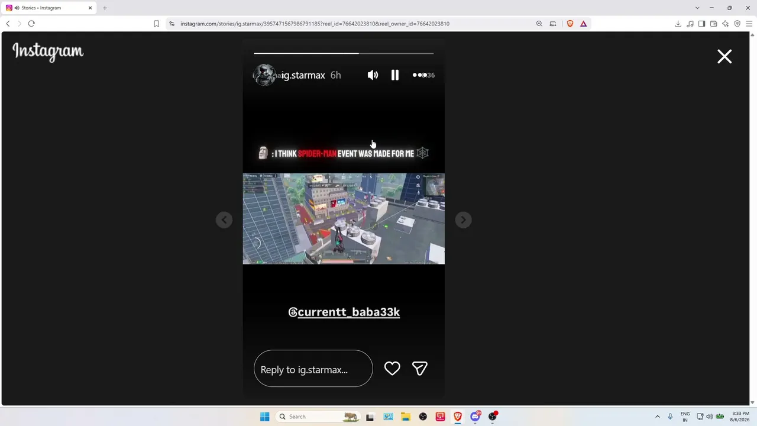
Task: Open the ig.starmax username link
Action: [303, 75]
